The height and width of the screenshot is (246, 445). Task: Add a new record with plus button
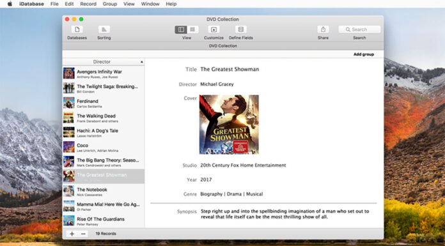pyautogui.click(x=72, y=234)
